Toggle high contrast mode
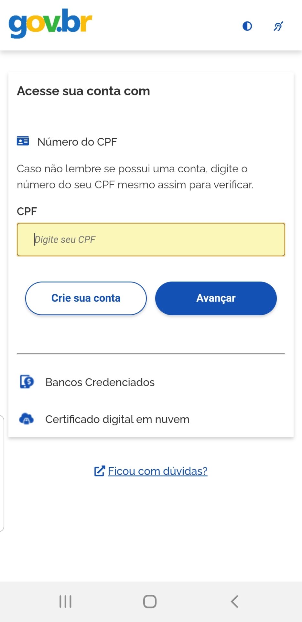The width and height of the screenshot is (302, 622). 247,26
